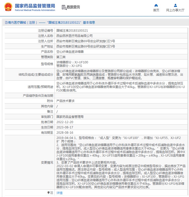Screen dimensions: 189x197
Task: Click the 网上办事大厅 text label
Action: tap(175, 10)
